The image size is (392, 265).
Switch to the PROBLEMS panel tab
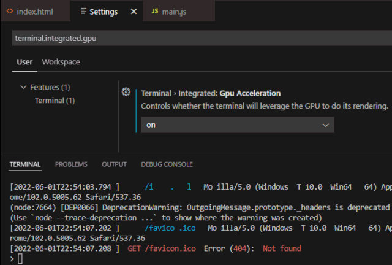71,164
